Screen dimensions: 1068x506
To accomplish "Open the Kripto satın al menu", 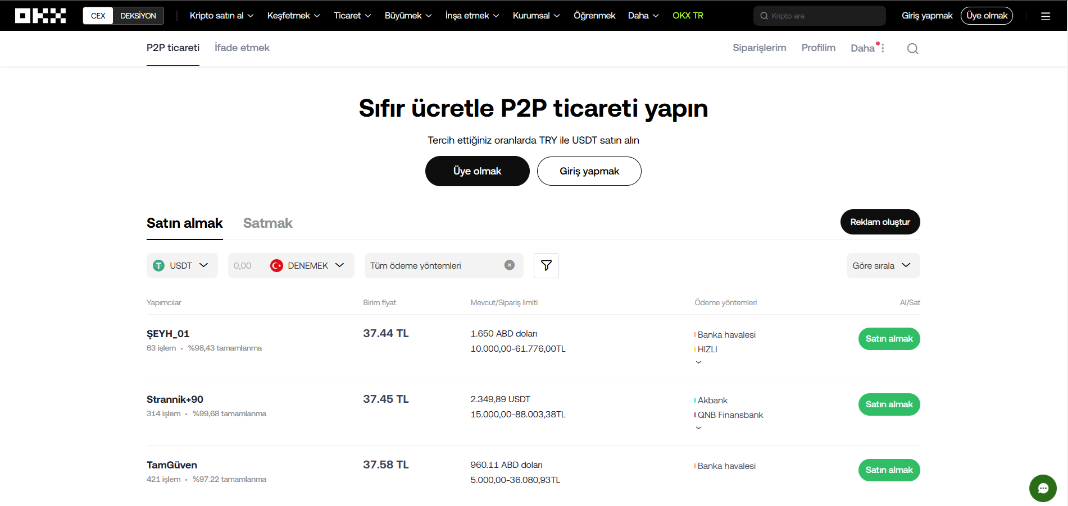I will point(221,15).
